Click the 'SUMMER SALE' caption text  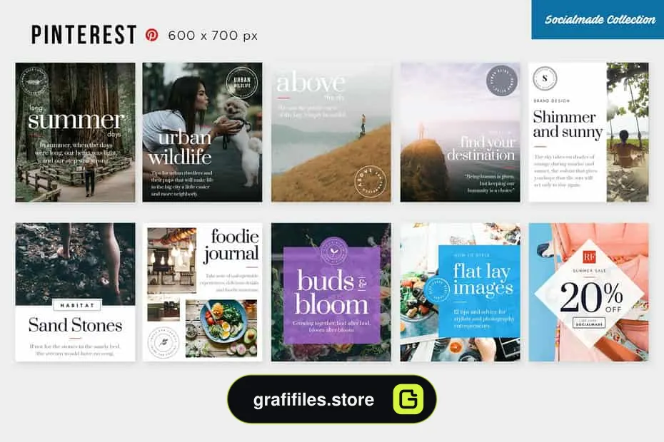coord(589,270)
